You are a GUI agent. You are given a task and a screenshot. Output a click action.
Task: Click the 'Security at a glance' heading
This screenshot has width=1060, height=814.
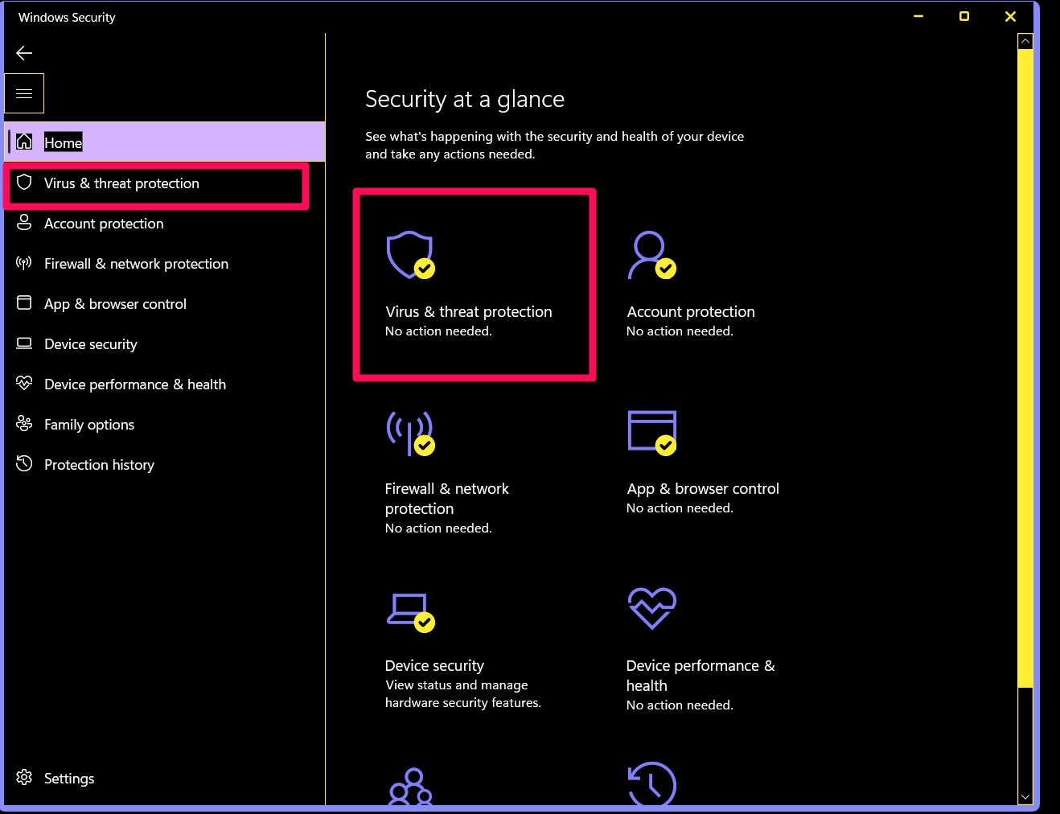pos(465,99)
